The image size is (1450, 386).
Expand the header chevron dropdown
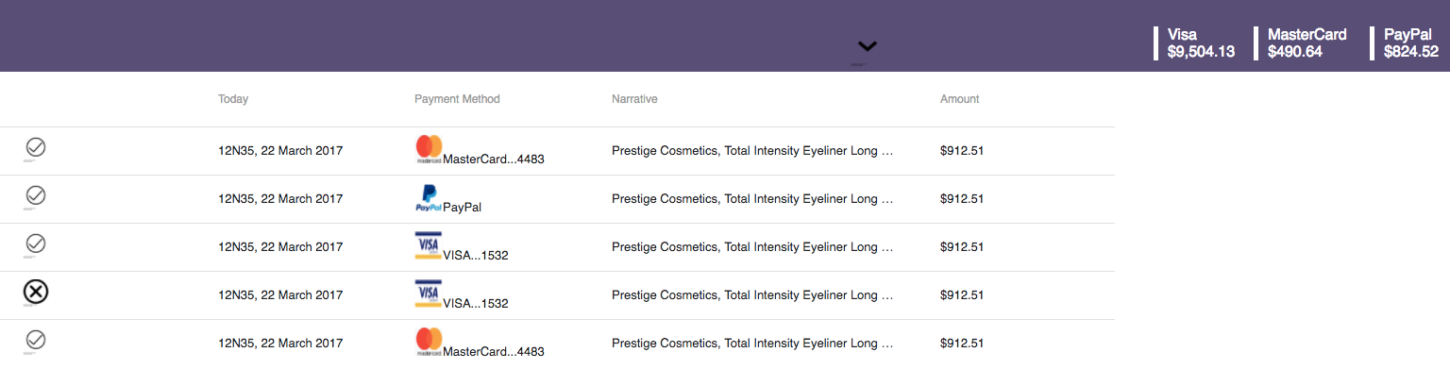(867, 46)
